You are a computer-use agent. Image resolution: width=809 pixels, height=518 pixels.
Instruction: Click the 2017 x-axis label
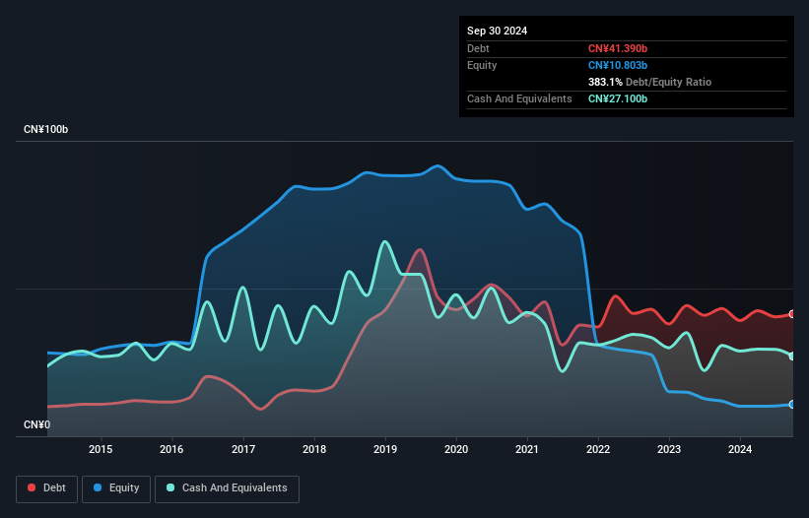click(x=243, y=449)
